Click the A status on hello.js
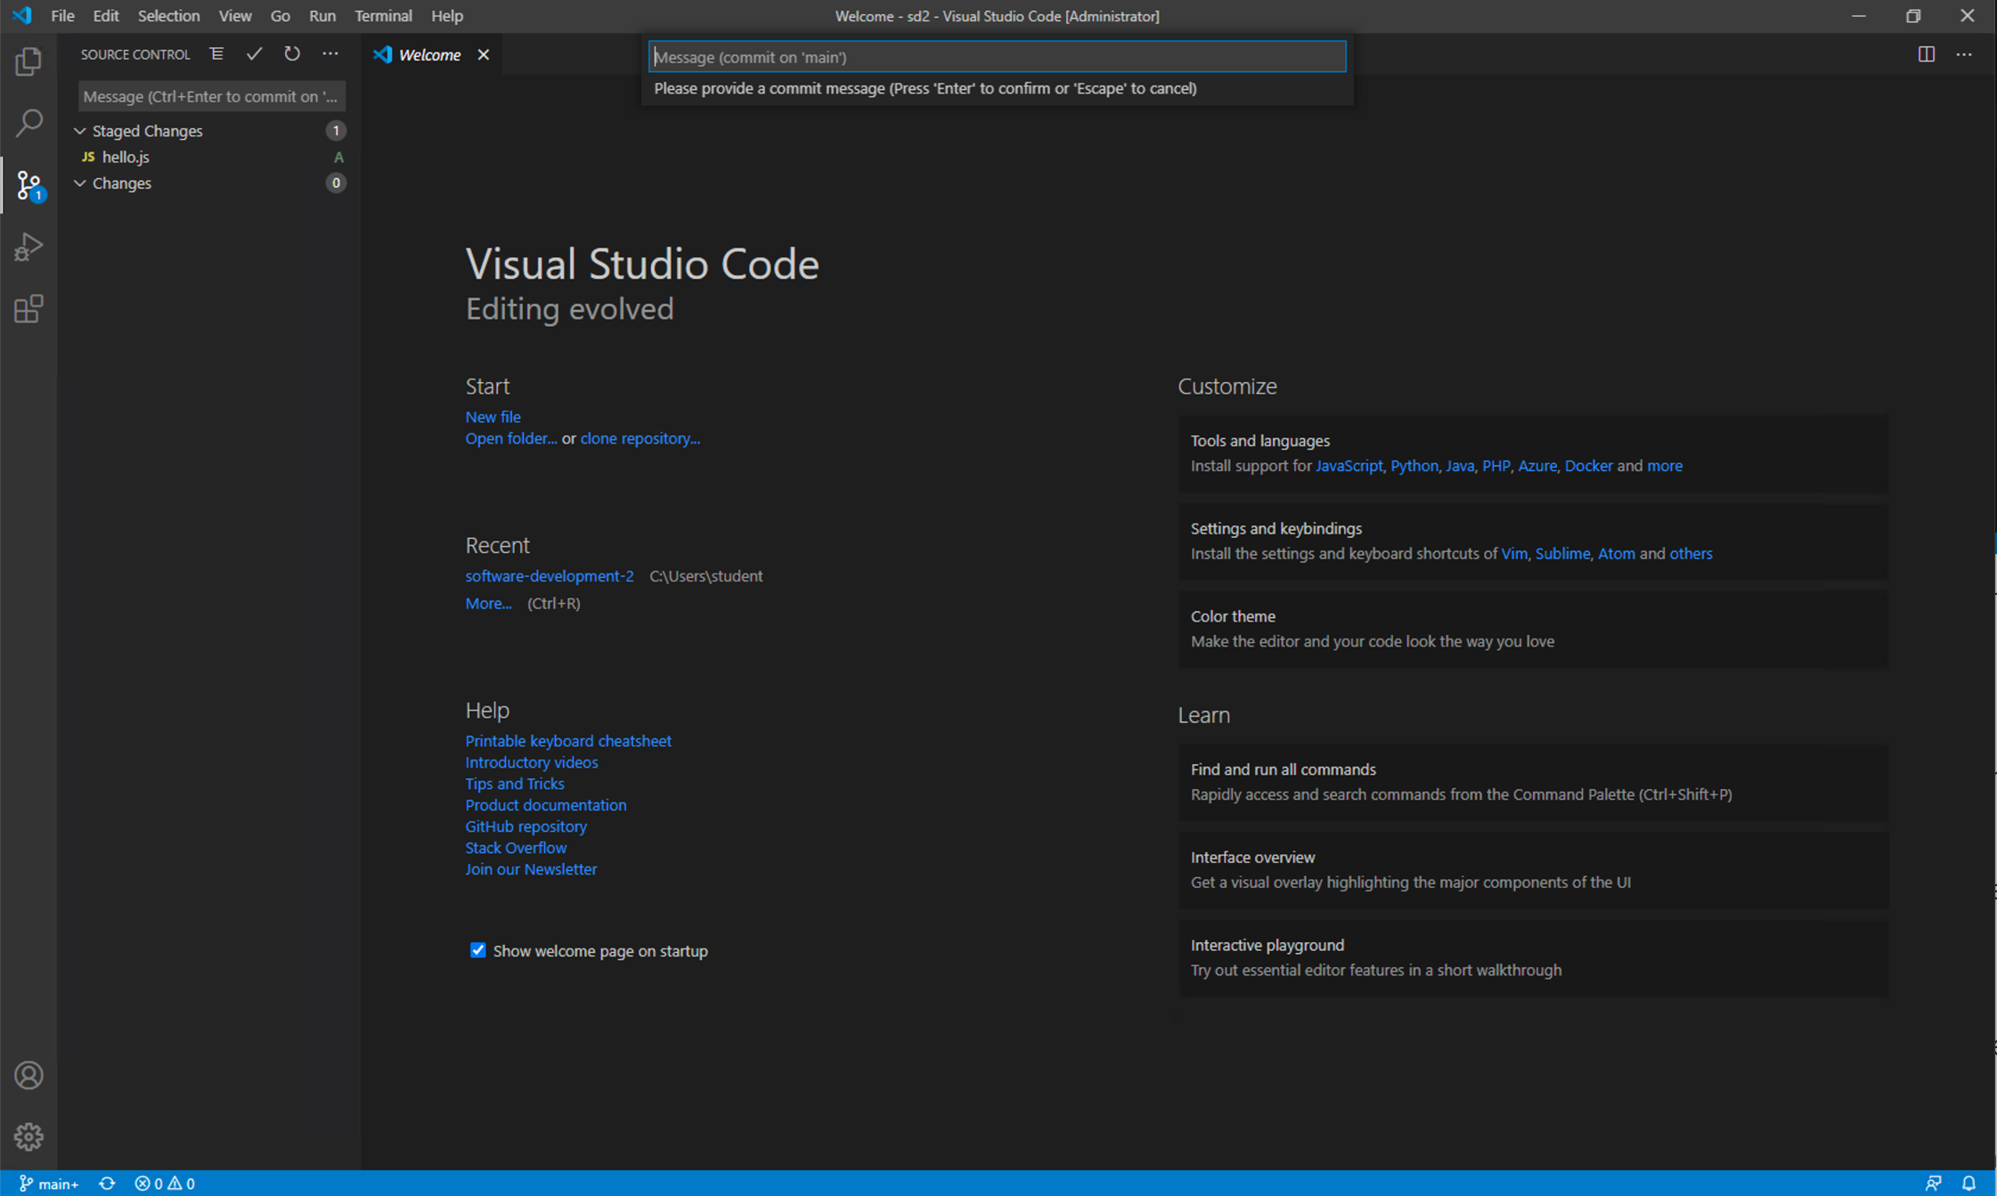The image size is (1997, 1196). point(338,158)
